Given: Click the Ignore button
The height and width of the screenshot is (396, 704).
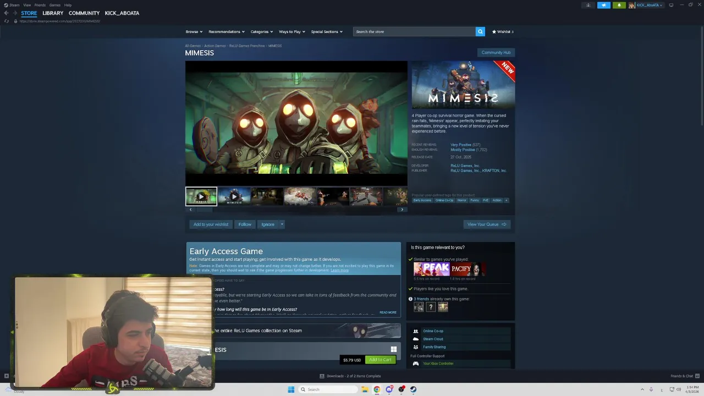Looking at the screenshot, I should pyautogui.click(x=268, y=224).
